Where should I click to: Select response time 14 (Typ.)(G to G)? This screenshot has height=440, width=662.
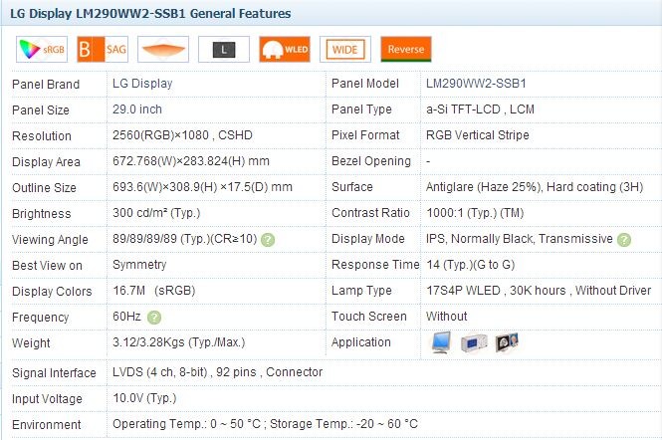tap(470, 265)
